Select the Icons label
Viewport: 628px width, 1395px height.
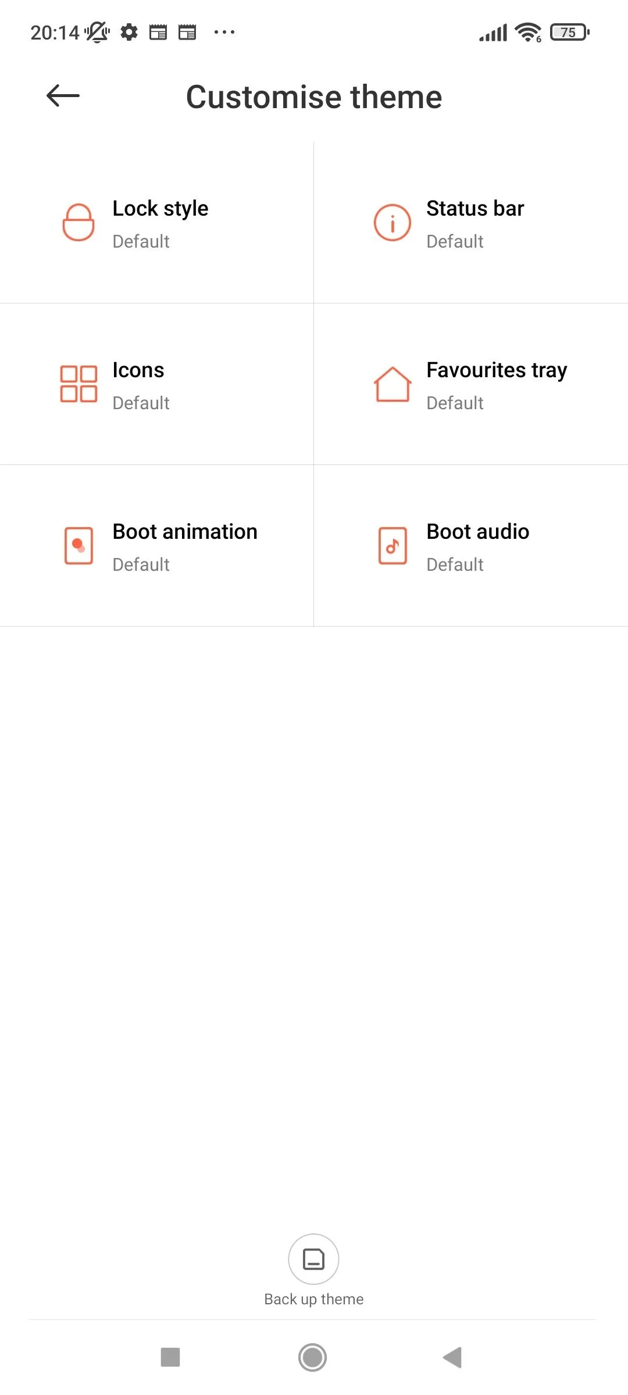[138, 370]
